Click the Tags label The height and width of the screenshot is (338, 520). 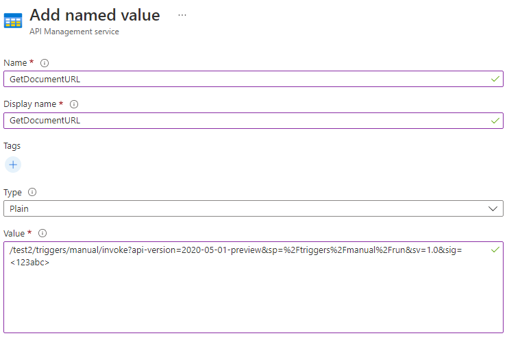tap(12, 145)
